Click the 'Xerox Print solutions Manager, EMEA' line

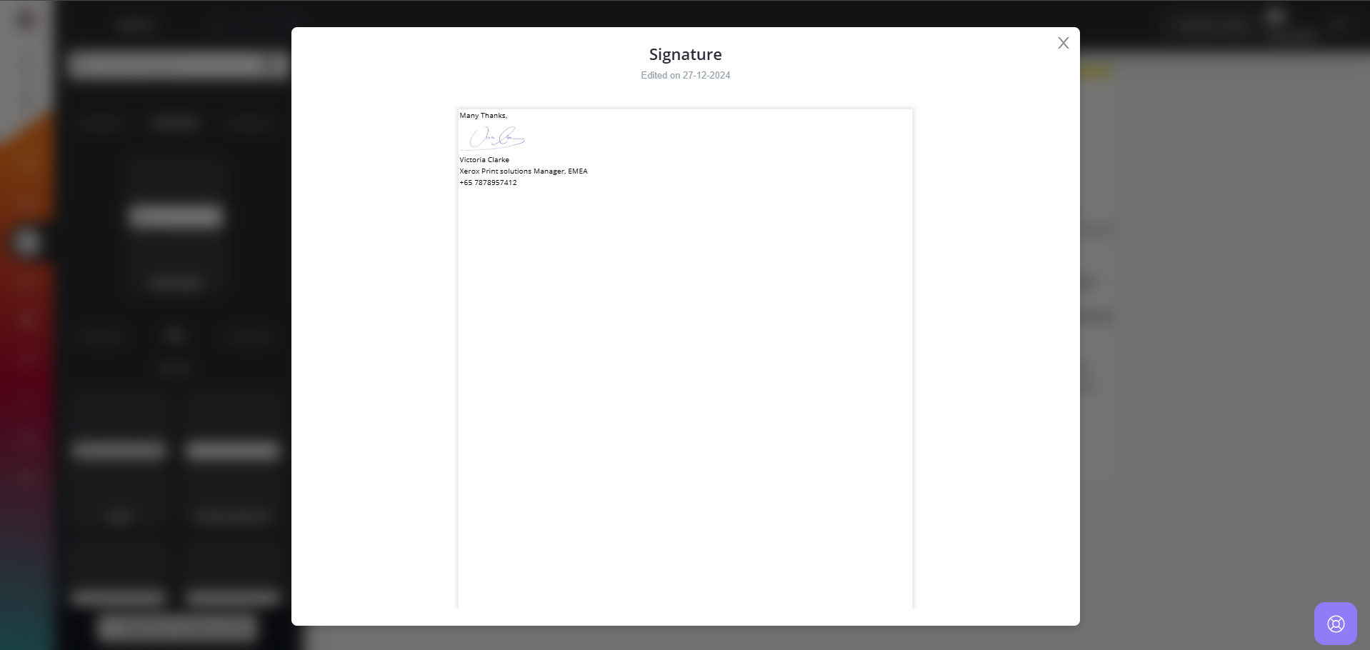523,171
